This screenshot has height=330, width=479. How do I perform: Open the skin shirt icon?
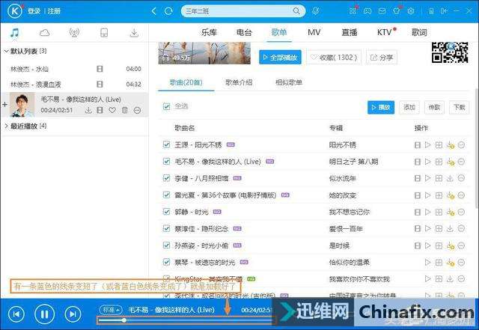(396, 11)
